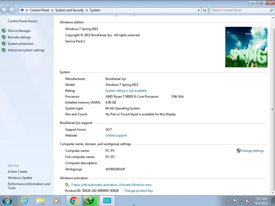275x206 pixels.
Task: Open Internet Download Manager taskbar icon
Action: (x=90, y=201)
